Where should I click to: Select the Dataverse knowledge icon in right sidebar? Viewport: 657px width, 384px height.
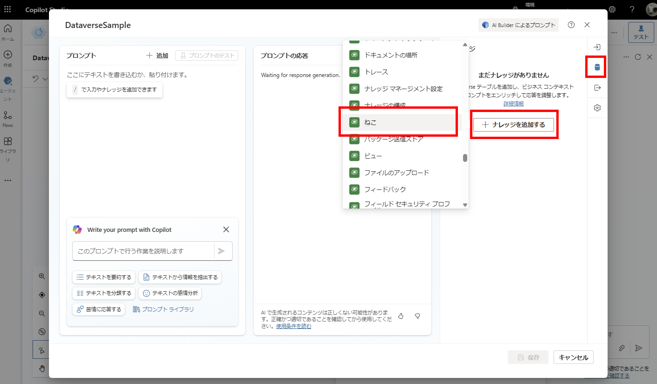click(x=597, y=67)
